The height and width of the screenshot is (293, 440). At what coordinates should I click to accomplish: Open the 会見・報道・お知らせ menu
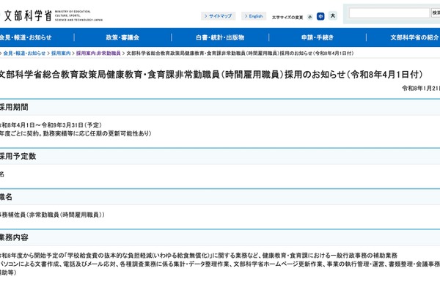tap(25, 37)
